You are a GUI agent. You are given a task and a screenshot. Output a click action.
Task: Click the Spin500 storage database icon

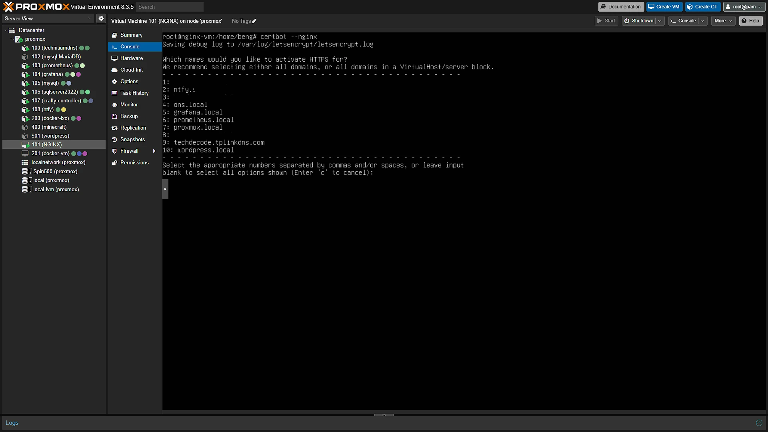click(x=25, y=172)
